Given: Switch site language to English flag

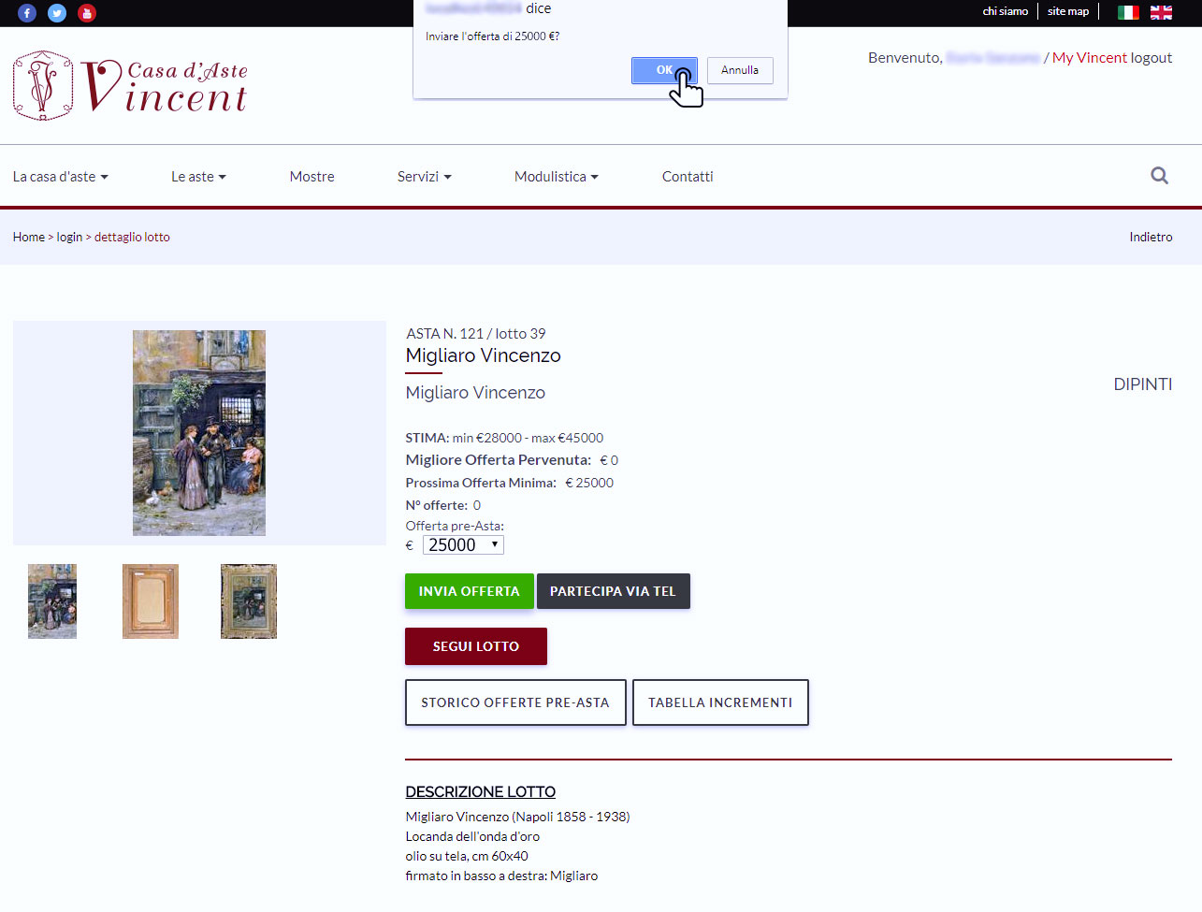Looking at the screenshot, I should [1161, 12].
